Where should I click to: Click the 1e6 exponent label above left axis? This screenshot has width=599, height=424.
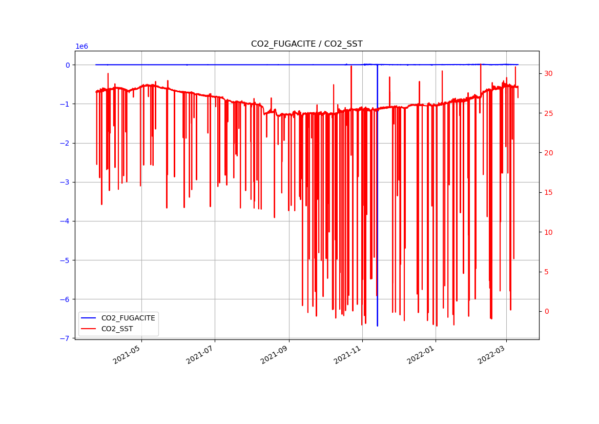click(82, 47)
